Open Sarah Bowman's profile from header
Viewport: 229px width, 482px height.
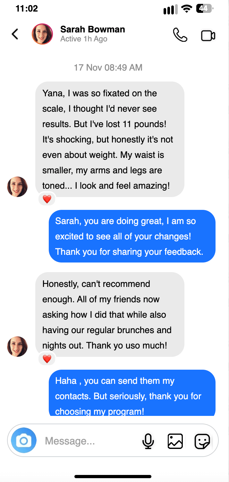tap(42, 34)
